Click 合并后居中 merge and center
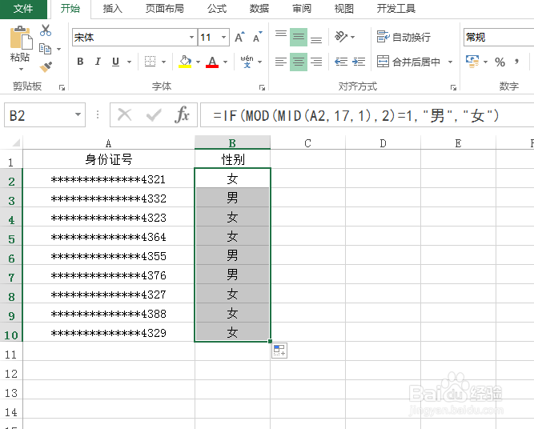The width and height of the screenshot is (534, 429). point(408,62)
